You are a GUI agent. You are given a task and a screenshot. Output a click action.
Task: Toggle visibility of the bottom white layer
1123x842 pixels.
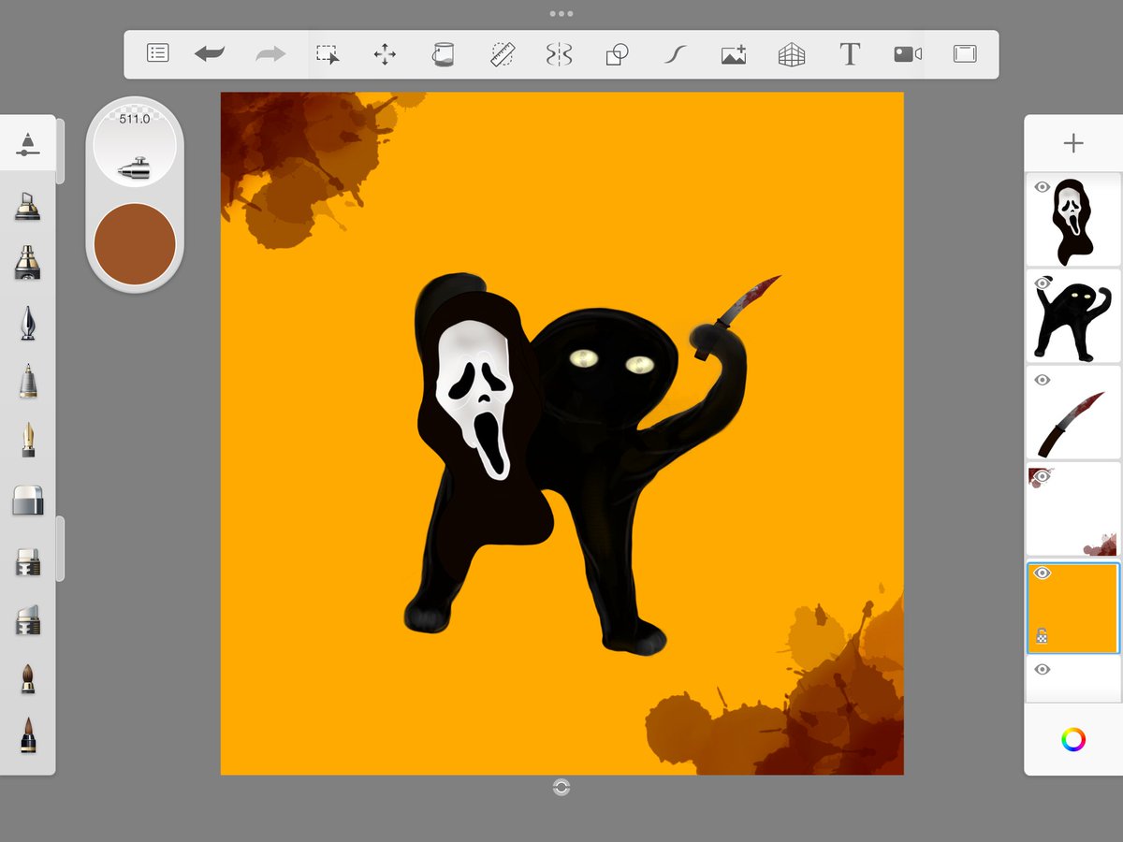[x=1042, y=669]
